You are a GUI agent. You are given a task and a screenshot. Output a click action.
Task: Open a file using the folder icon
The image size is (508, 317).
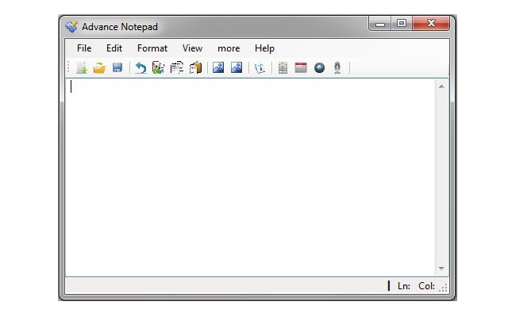click(99, 68)
